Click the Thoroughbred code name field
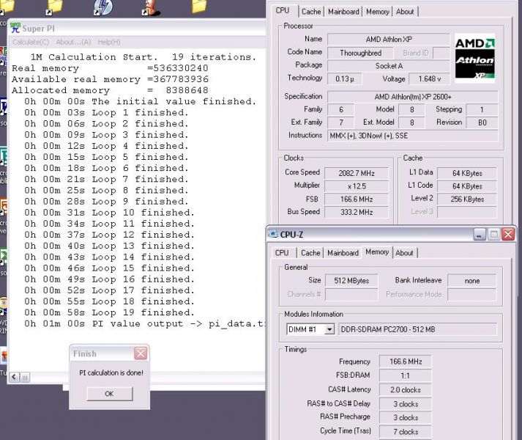The image size is (522, 440). tap(360, 53)
